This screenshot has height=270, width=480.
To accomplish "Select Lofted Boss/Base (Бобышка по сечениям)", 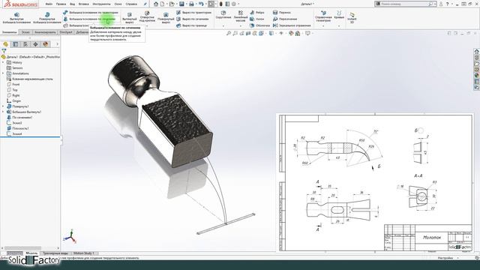I will (91, 19).
